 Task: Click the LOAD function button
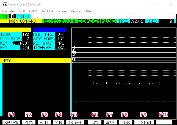95,123
